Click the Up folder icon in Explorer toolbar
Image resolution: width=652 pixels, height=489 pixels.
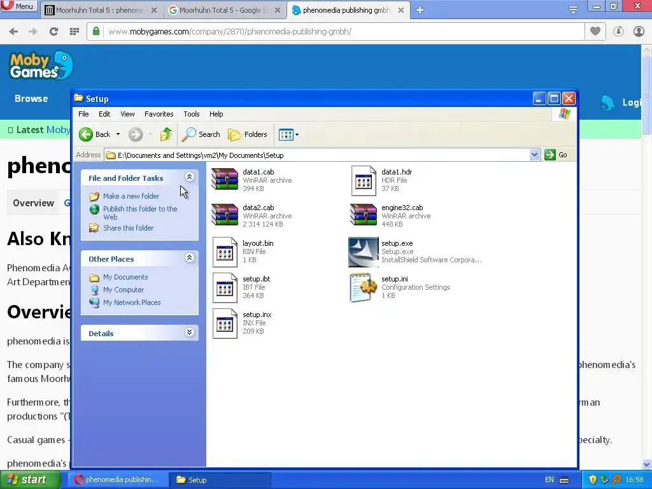click(x=166, y=134)
